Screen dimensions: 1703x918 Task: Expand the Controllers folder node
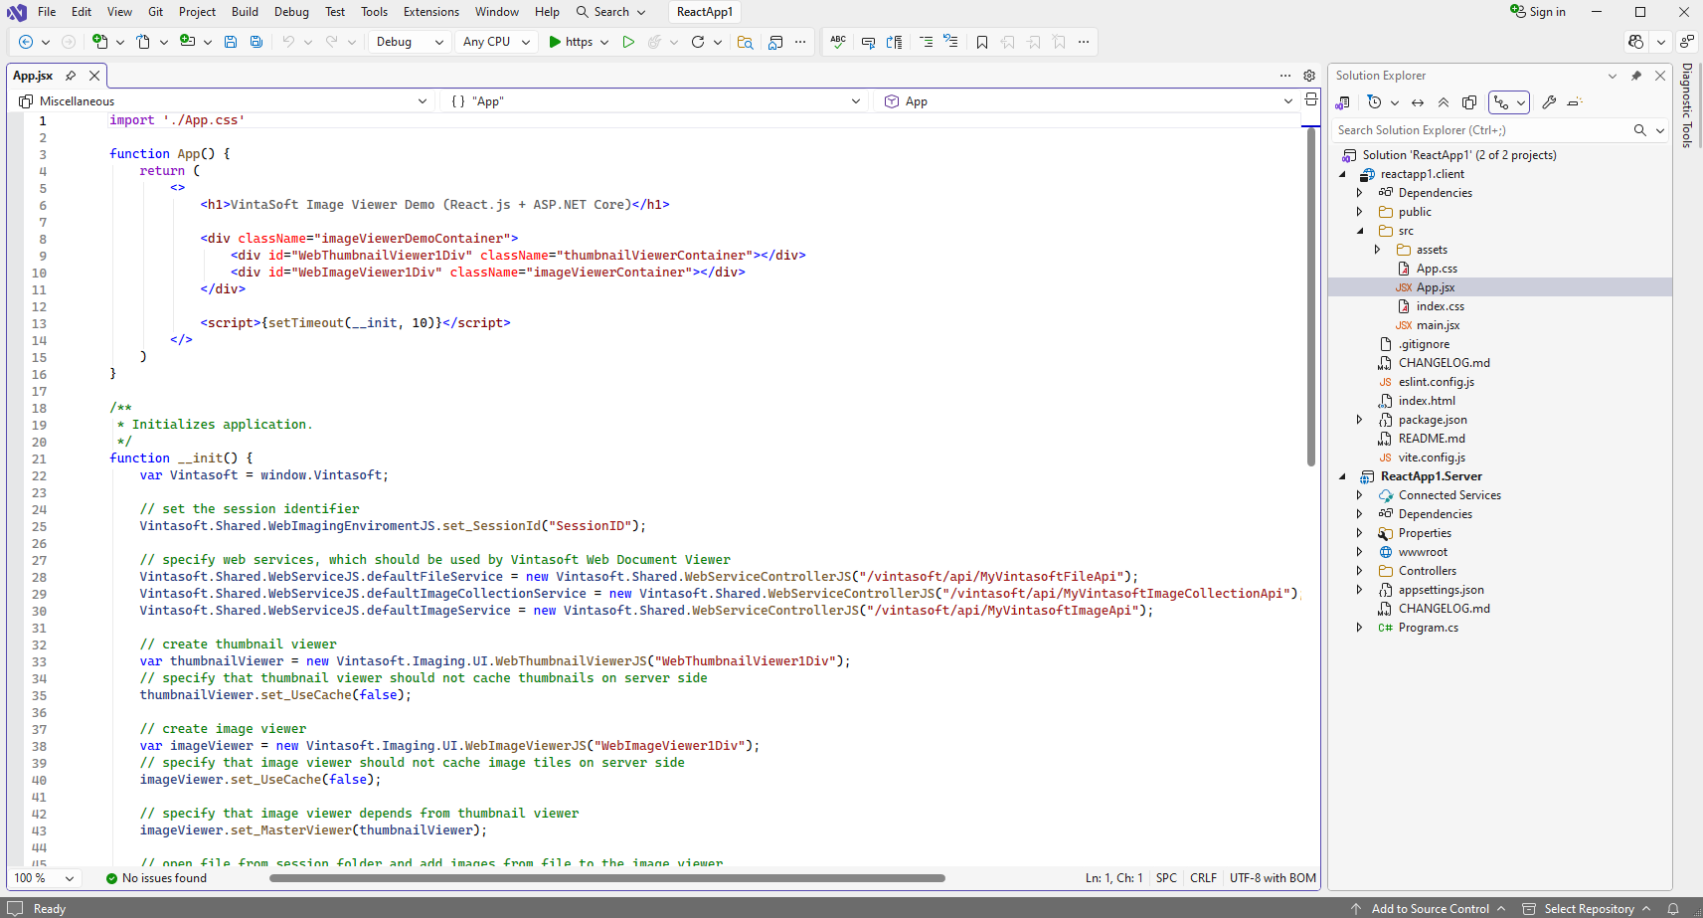click(1359, 571)
